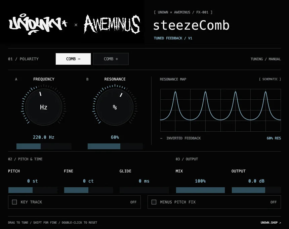This screenshot has height=229, width=289.
Task: Enable the Key Track checkbox
Action: 14,202
